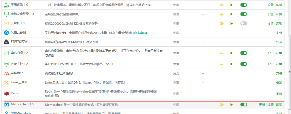
Task: Open folder for 申请内测 plugin
Action: click(222, 53)
